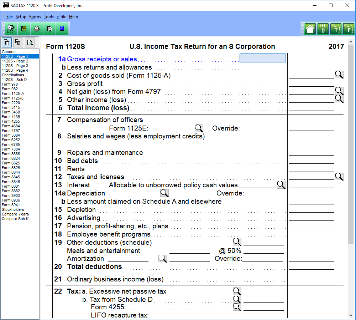The height and width of the screenshot is (320, 356).
Task: Open lookup for Net gain from Form 4797
Action: click(339, 91)
